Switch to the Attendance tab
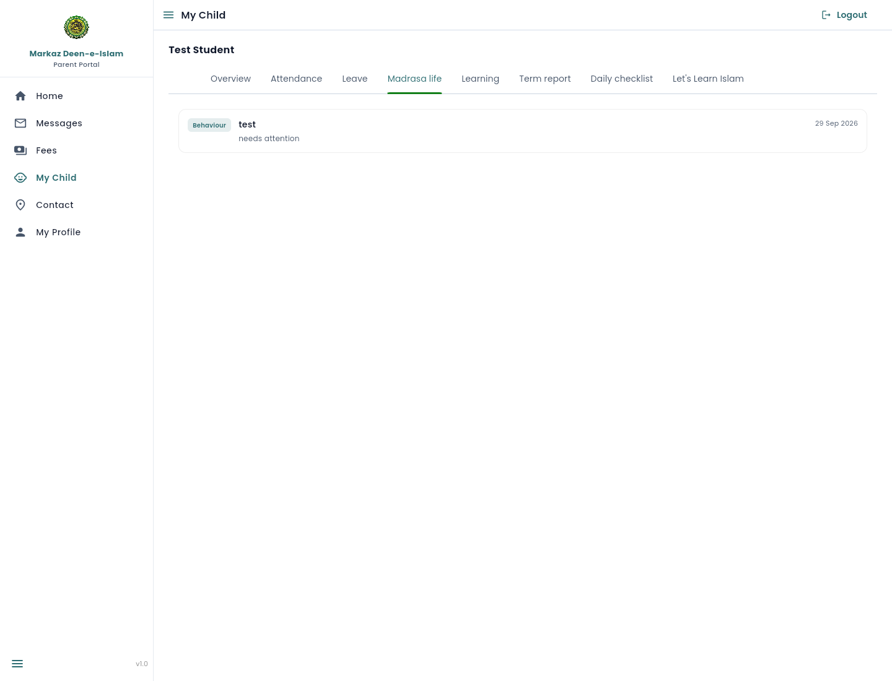The width and height of the screenshot is (892, 681). (x=296, y=79)
